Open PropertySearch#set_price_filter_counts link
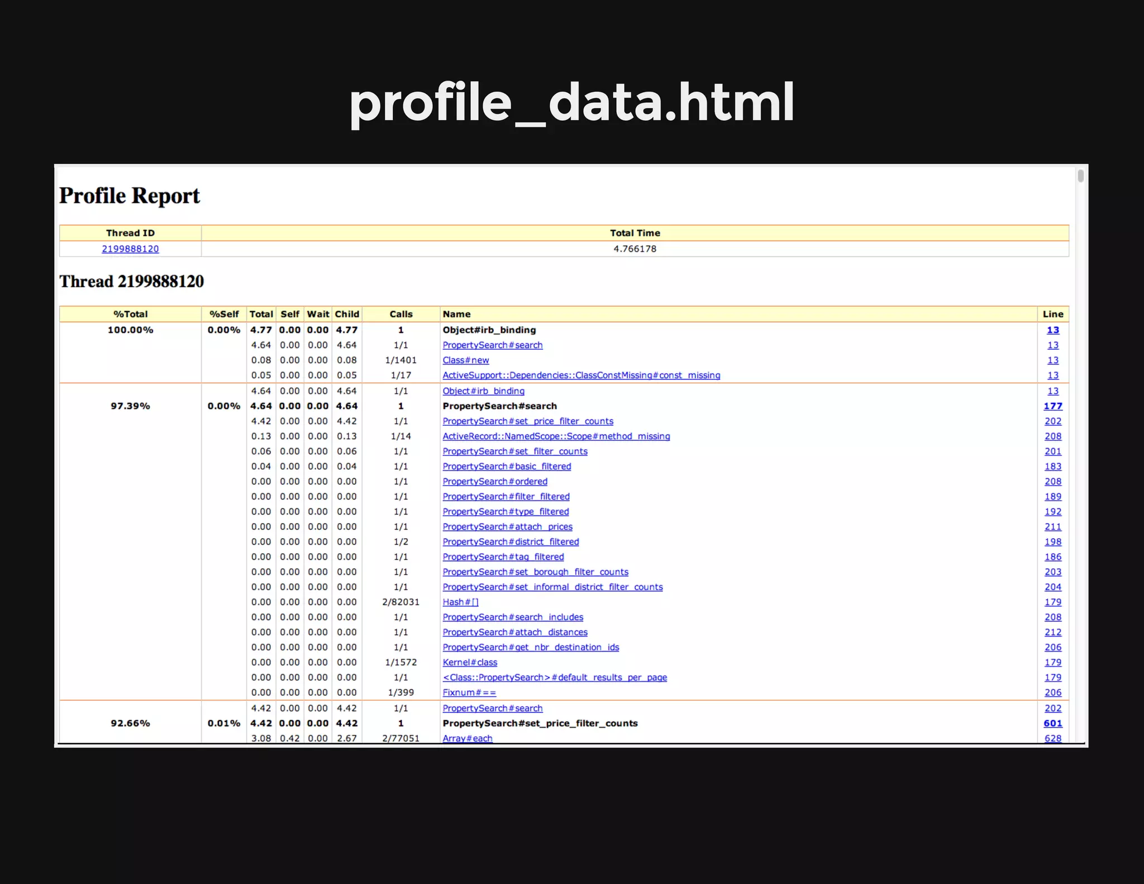1144x884 pixels. [528, 421]
